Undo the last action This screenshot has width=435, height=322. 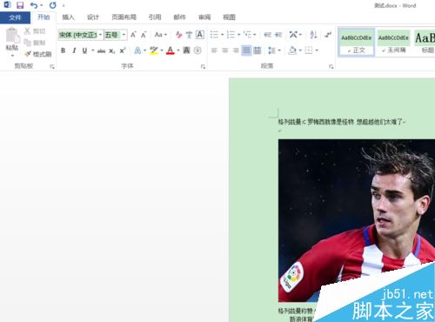click(34, 5)
